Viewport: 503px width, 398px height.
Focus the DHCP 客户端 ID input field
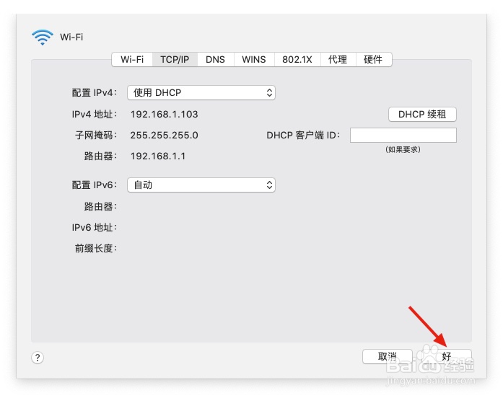click(403, 135)
